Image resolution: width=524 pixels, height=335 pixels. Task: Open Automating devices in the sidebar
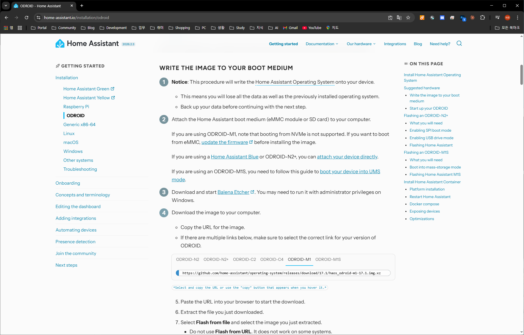tap(76, 230)
